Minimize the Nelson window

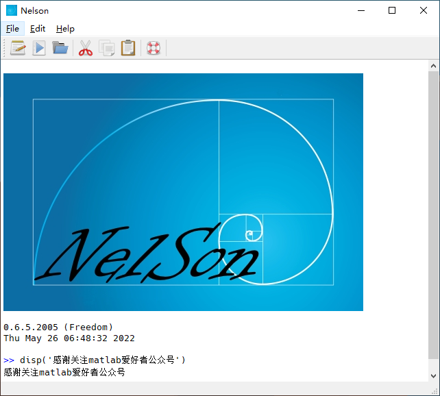pyautogui.click(x=361, y=11)
